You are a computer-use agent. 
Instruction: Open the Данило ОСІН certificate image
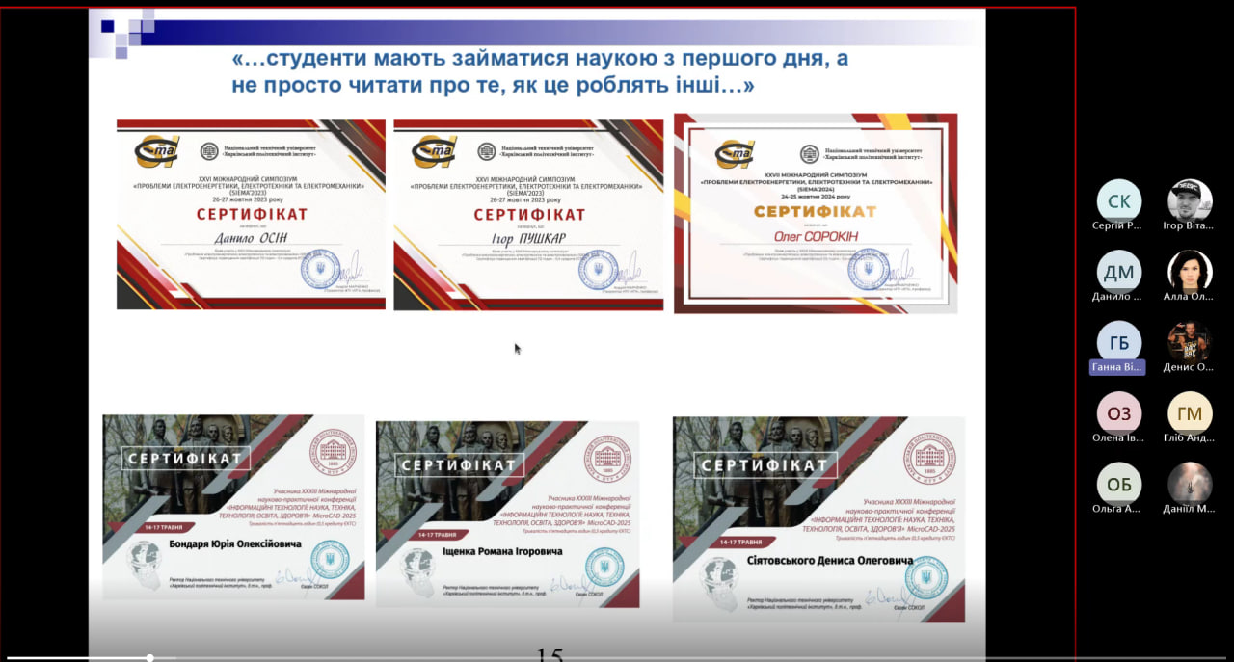point(251,215)
